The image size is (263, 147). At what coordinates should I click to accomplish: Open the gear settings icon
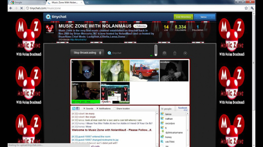click(185, 53)
